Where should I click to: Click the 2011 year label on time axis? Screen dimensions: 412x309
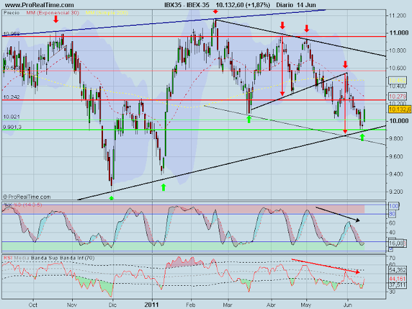pyautogui.click(x=152, y=305)
